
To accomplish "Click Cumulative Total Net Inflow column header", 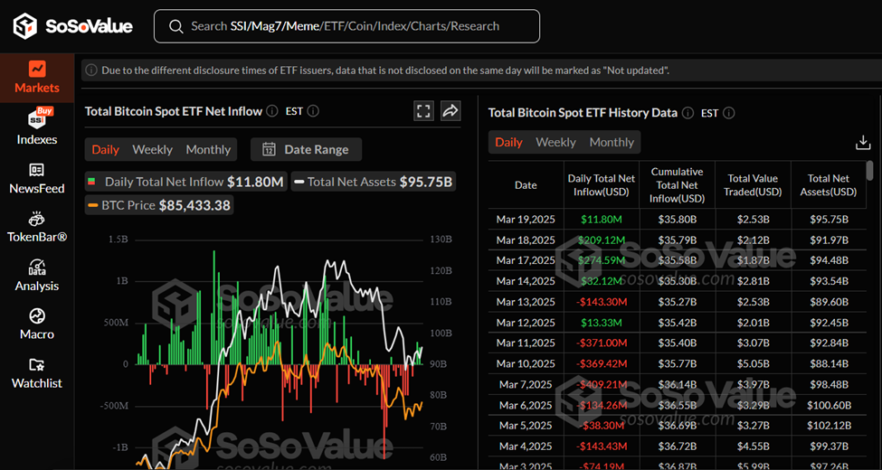I will (678, 185).
